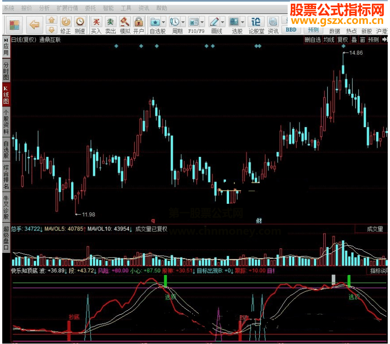390x344 pixels.
Task: Toggle 均线 moving average display
Action: (329, 40)
